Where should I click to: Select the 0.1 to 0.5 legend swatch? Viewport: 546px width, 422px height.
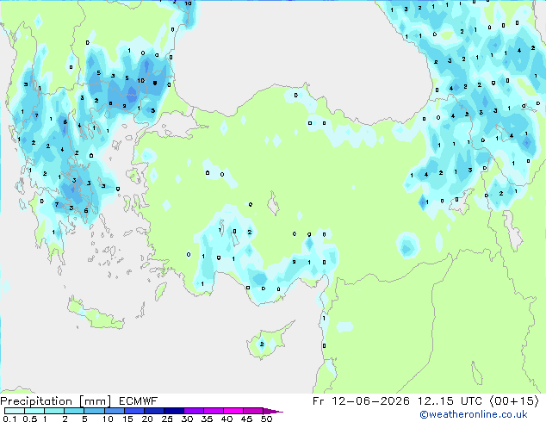point(15,411)
